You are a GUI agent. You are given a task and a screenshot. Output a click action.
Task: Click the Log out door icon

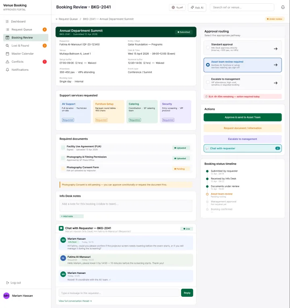8,283
